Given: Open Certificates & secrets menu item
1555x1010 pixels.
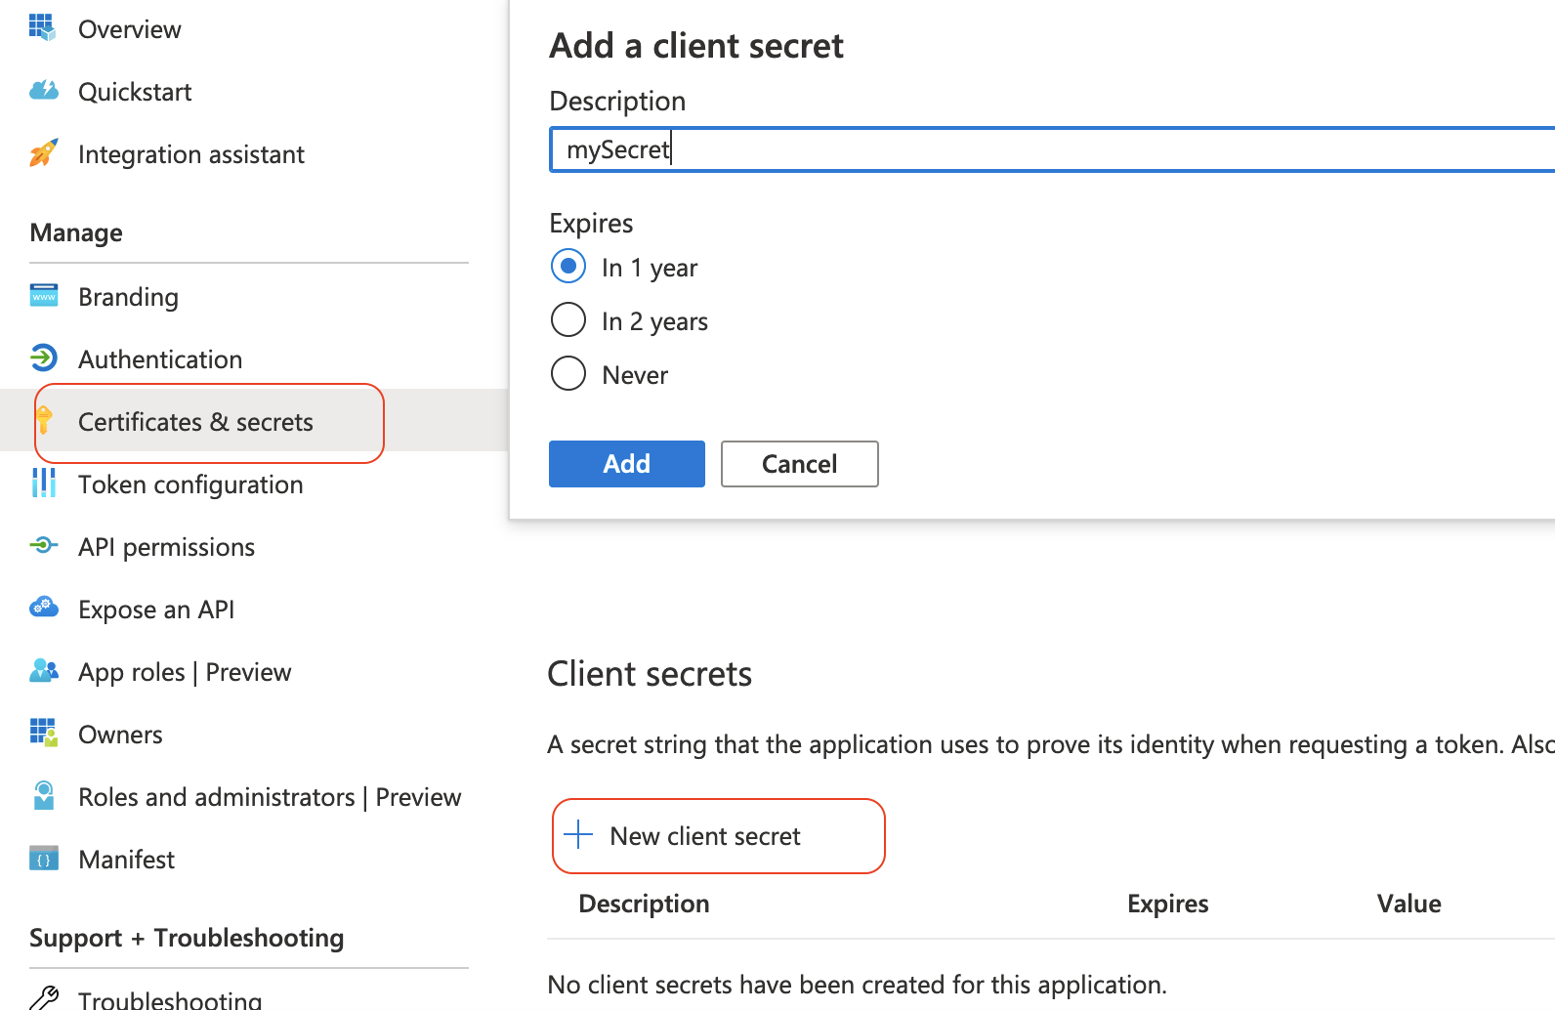Looking at the screenshot, I should tap(195, 422).
